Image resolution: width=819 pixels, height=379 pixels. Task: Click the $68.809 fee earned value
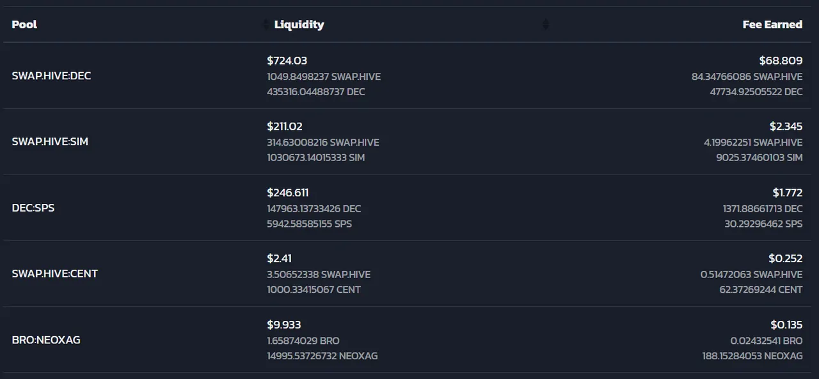[781, 61]
